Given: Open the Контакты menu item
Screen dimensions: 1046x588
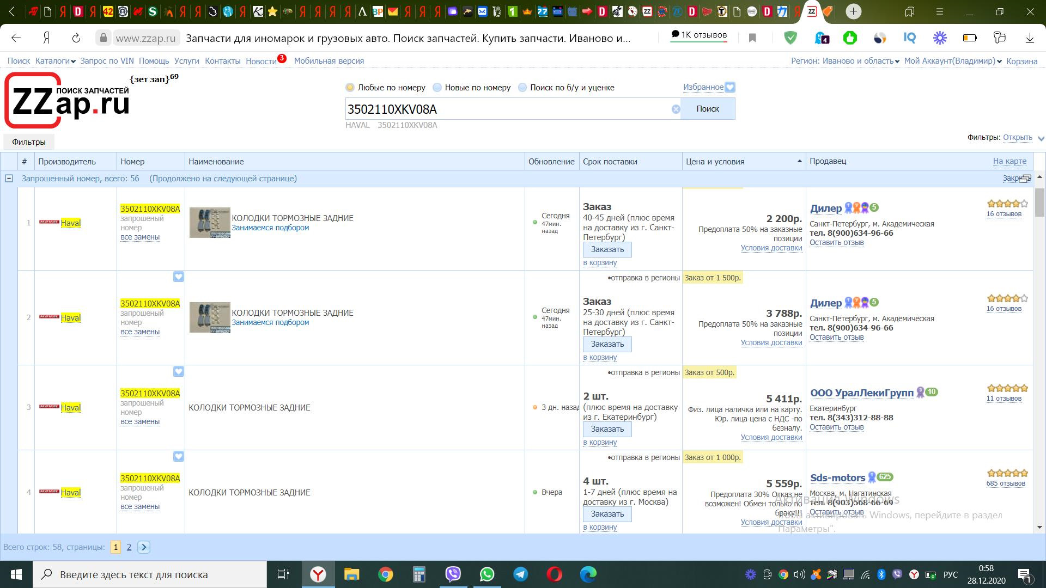Looking at the screenshot, I should [x=223, y=61].
